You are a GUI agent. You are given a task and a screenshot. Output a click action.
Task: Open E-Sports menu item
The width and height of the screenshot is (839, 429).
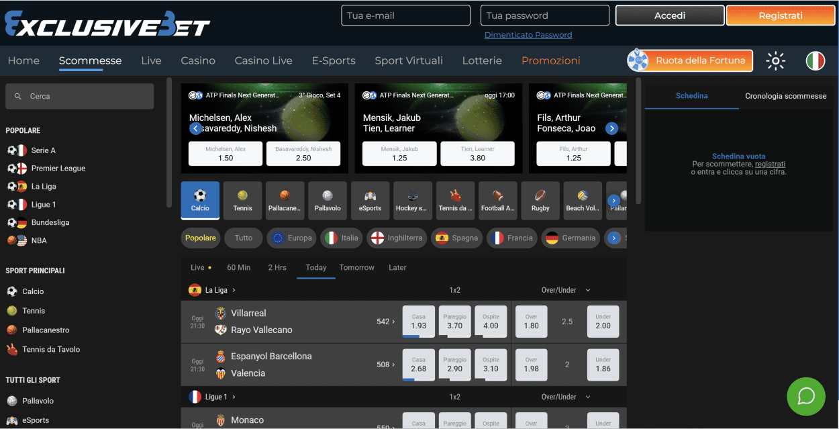coord(334,60)
